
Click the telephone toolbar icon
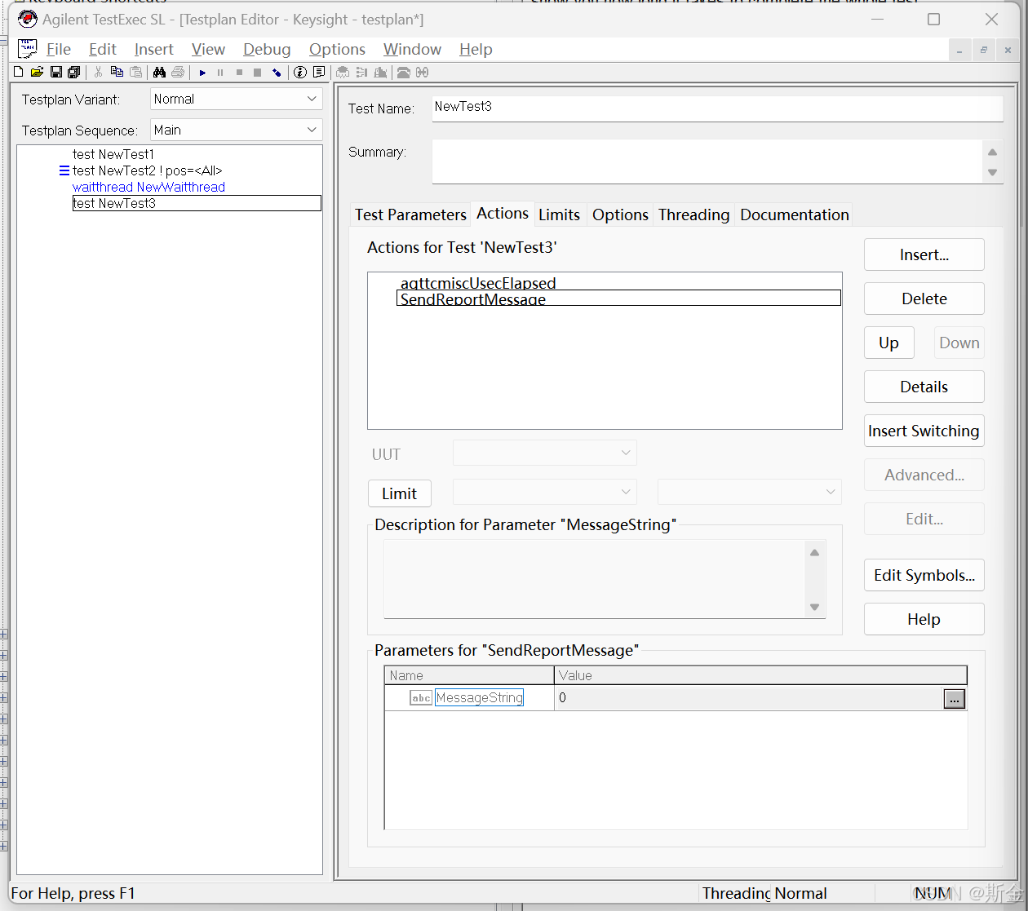pos(403,72)
